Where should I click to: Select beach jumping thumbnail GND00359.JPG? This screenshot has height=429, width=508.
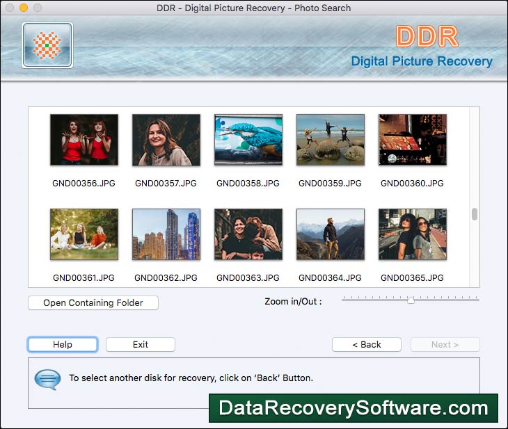[331, 140]
